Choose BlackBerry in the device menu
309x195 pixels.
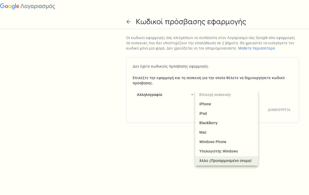(x=227, y=123)
